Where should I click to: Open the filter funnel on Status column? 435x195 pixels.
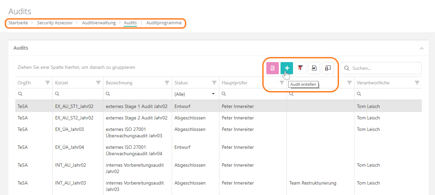pyautogui.click(x=214, y=83)
